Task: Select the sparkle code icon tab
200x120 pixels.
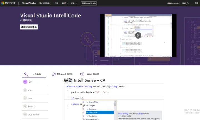Action: pyautogui.click(x=26, y=75)
